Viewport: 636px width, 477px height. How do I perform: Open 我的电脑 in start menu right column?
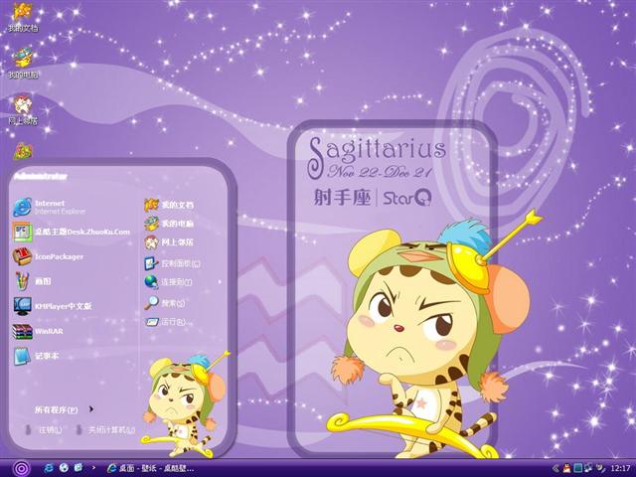click(169, 224)
